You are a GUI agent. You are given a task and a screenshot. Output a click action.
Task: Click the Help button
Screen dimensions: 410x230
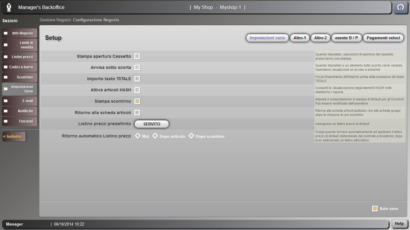[x=399, y=224]
